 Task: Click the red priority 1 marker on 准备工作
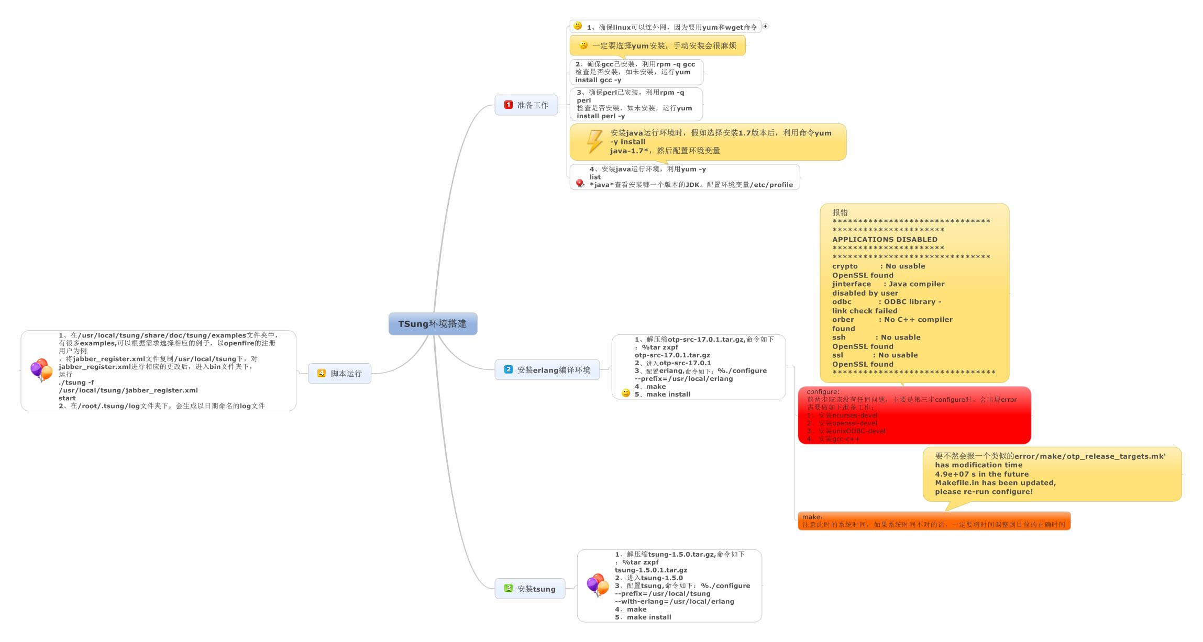pos(508,105)
